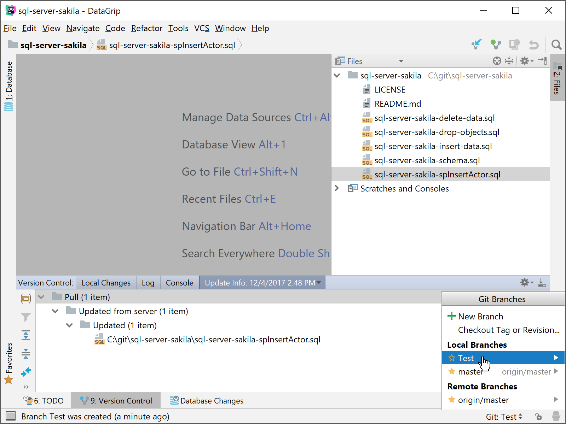Open Search Everywhere magnifier icon
The image size is (566, 424).
point(556,45)
